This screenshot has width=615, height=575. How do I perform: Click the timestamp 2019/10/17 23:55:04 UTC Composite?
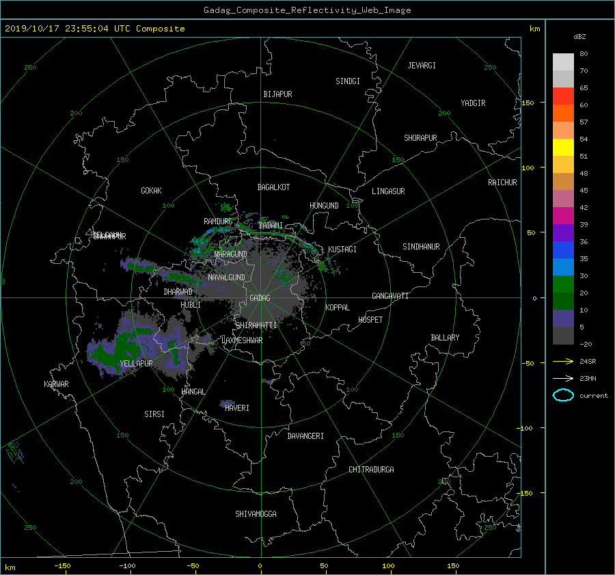click(x=94, y=29)
